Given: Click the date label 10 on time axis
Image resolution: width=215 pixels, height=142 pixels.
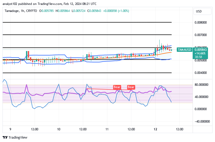Looking at the screenshot, I should [x=59, y=129].
